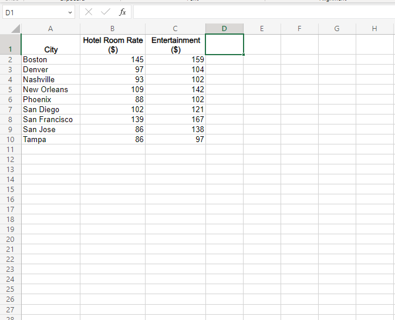This screenshot has height=320, width=395.
Task: Click Nashville's entertainment cell 102
Action: (x=175, y=80)
